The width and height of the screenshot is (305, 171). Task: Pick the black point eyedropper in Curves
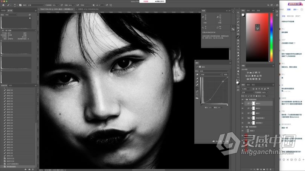(x=197, y=79)
